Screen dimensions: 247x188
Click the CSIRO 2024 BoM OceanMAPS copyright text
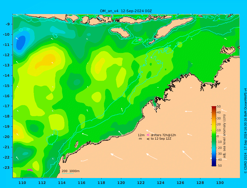coord(245,131)
